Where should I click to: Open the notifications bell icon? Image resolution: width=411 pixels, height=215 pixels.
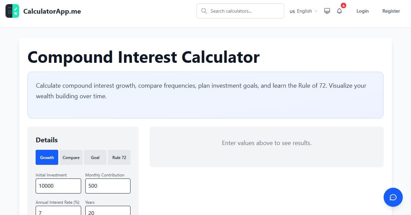coord(339,11)
